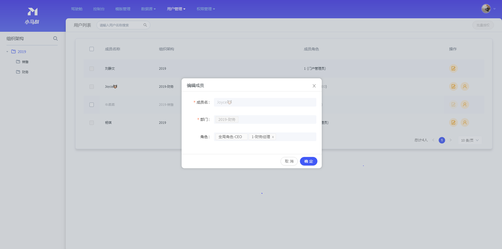Click the edit icon for 刘静文 row
This screenshot has height=249, width=502.
453,68
